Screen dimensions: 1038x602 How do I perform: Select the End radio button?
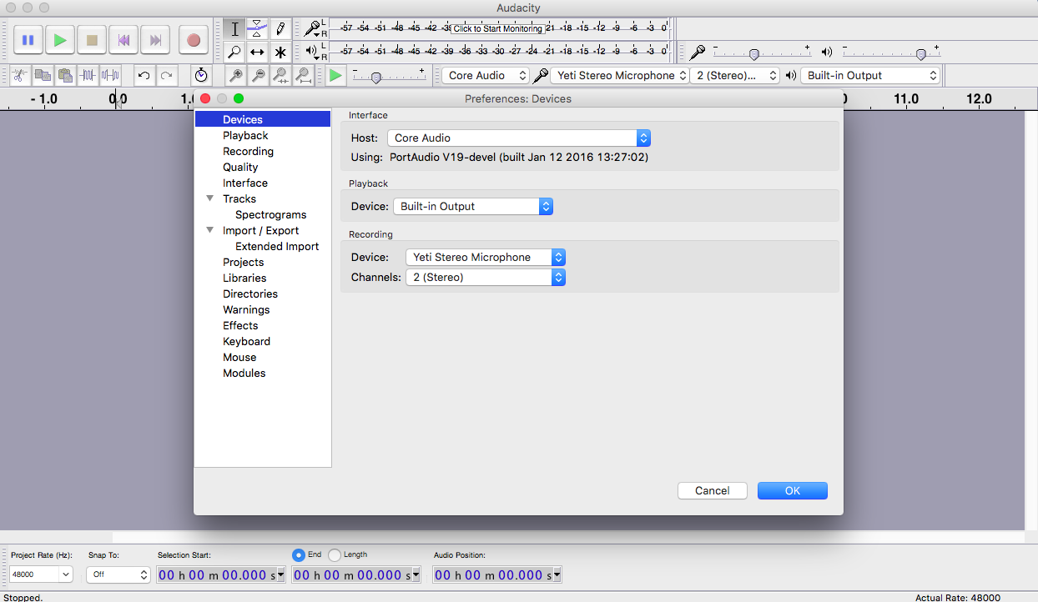coord(298,554)
